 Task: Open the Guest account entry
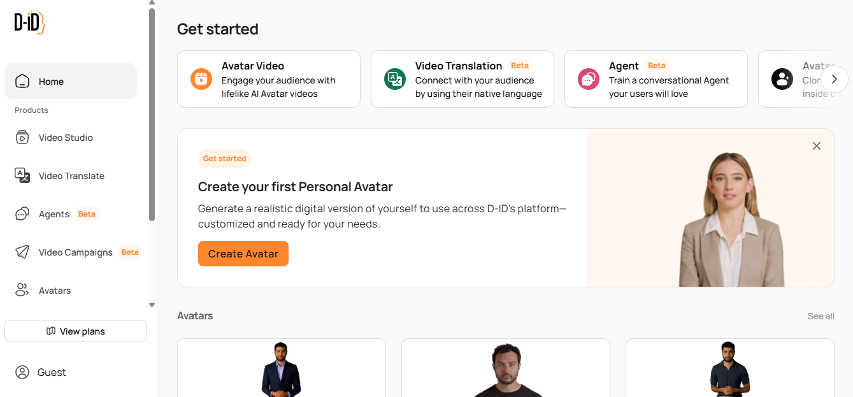pos(41,372)
